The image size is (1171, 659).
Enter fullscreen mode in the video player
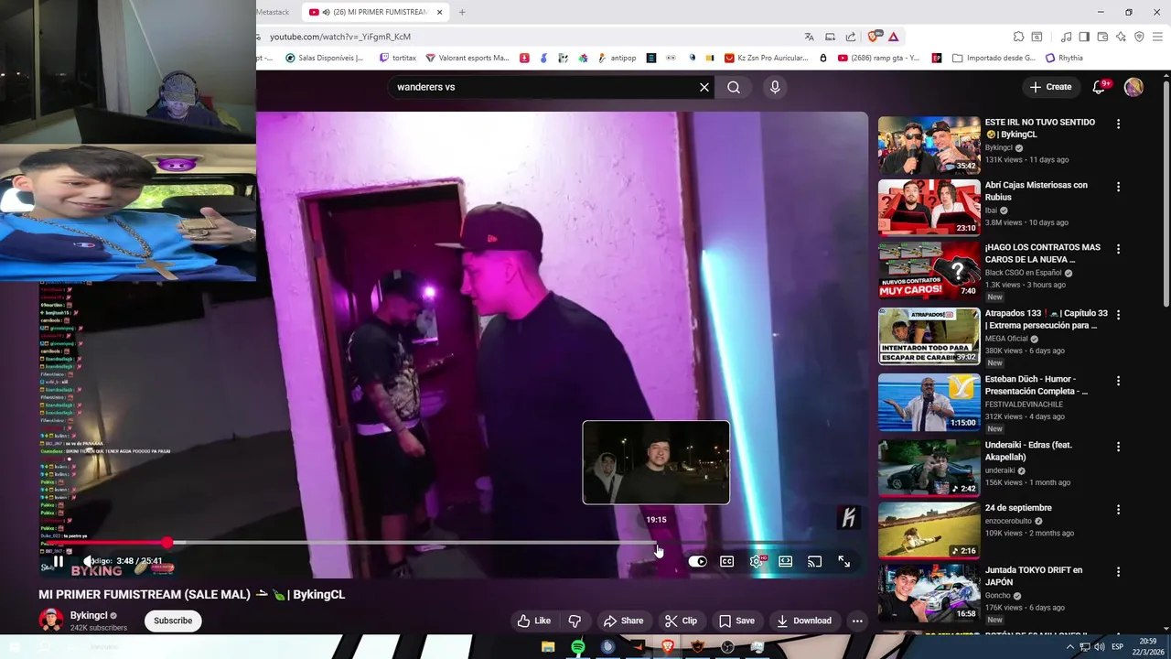click(x=843, y=562)
